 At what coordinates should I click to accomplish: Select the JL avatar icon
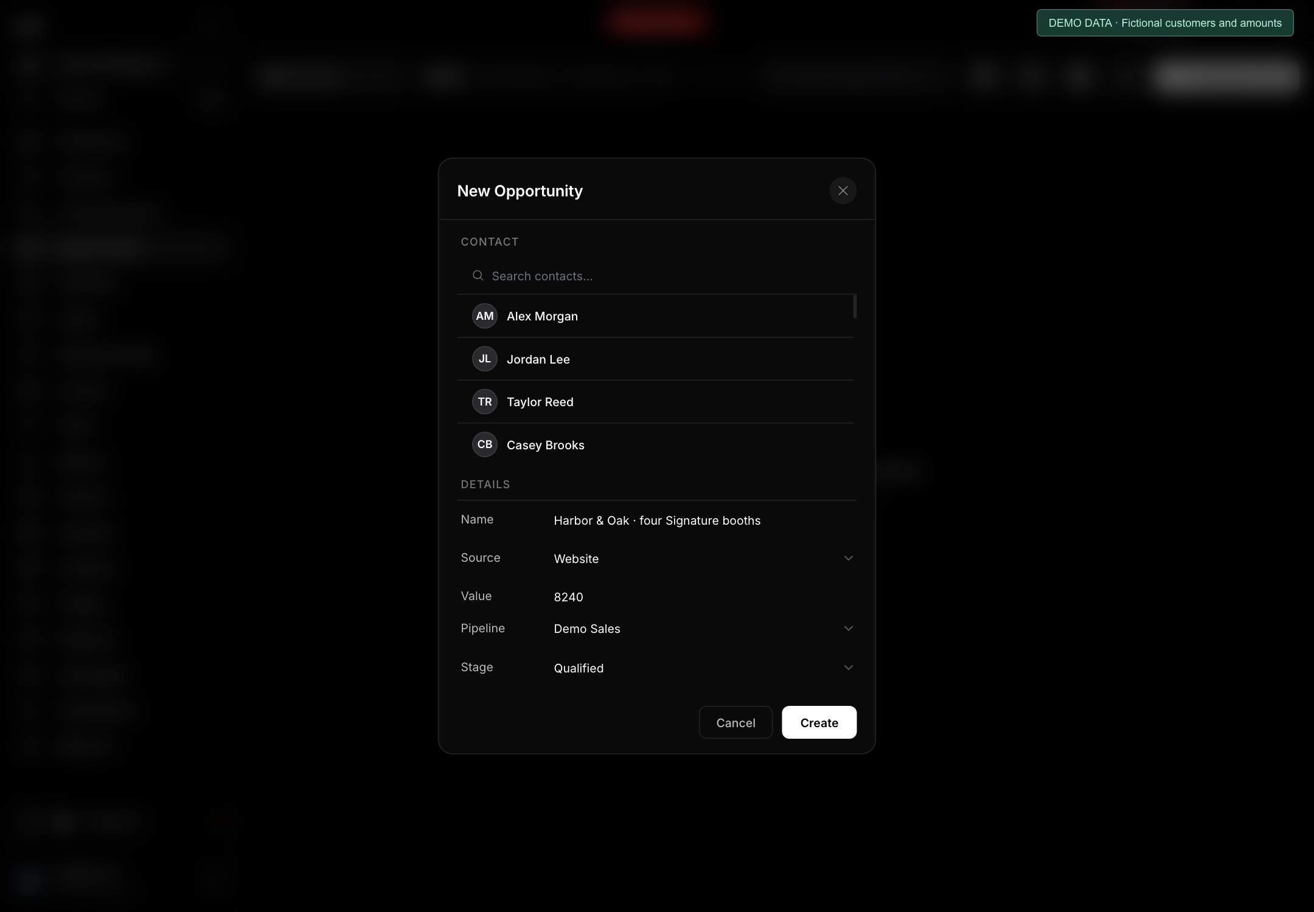[x=485, y=359]
